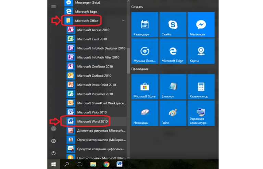
Task: Open the Калькулятор tile
Action: click(201, 87)
